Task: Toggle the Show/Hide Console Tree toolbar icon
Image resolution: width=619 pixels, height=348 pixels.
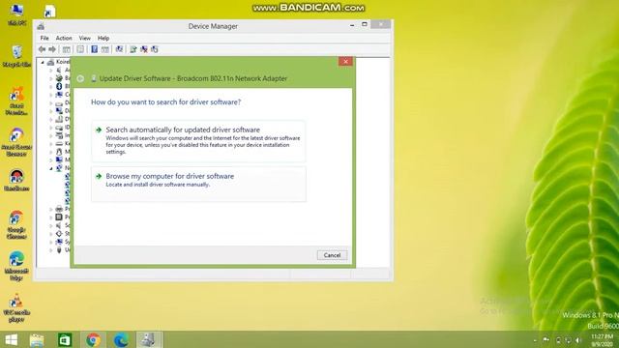Action: coord(67,49)
